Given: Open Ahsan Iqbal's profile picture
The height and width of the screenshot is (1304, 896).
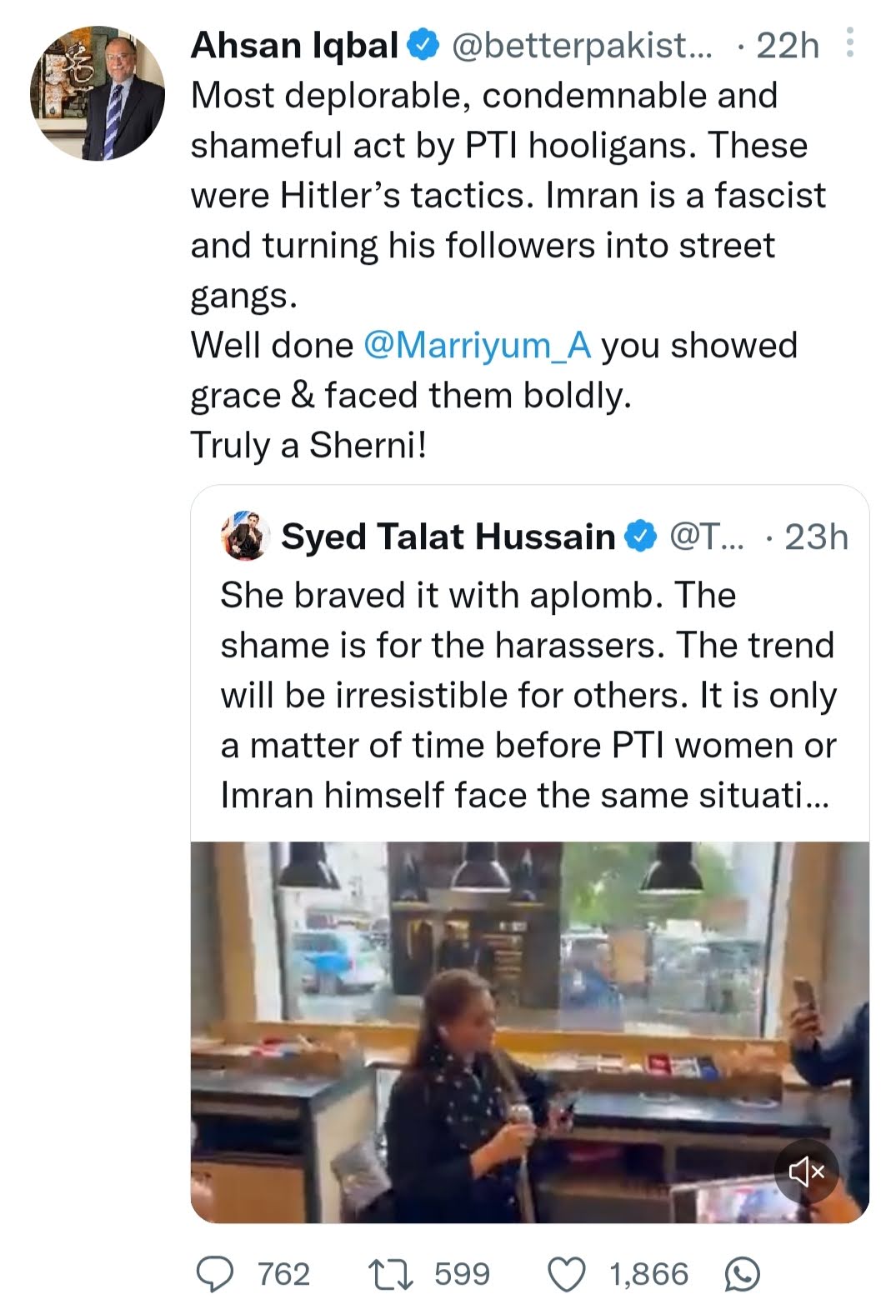Looking at the screenshot, I should [98, 92].
